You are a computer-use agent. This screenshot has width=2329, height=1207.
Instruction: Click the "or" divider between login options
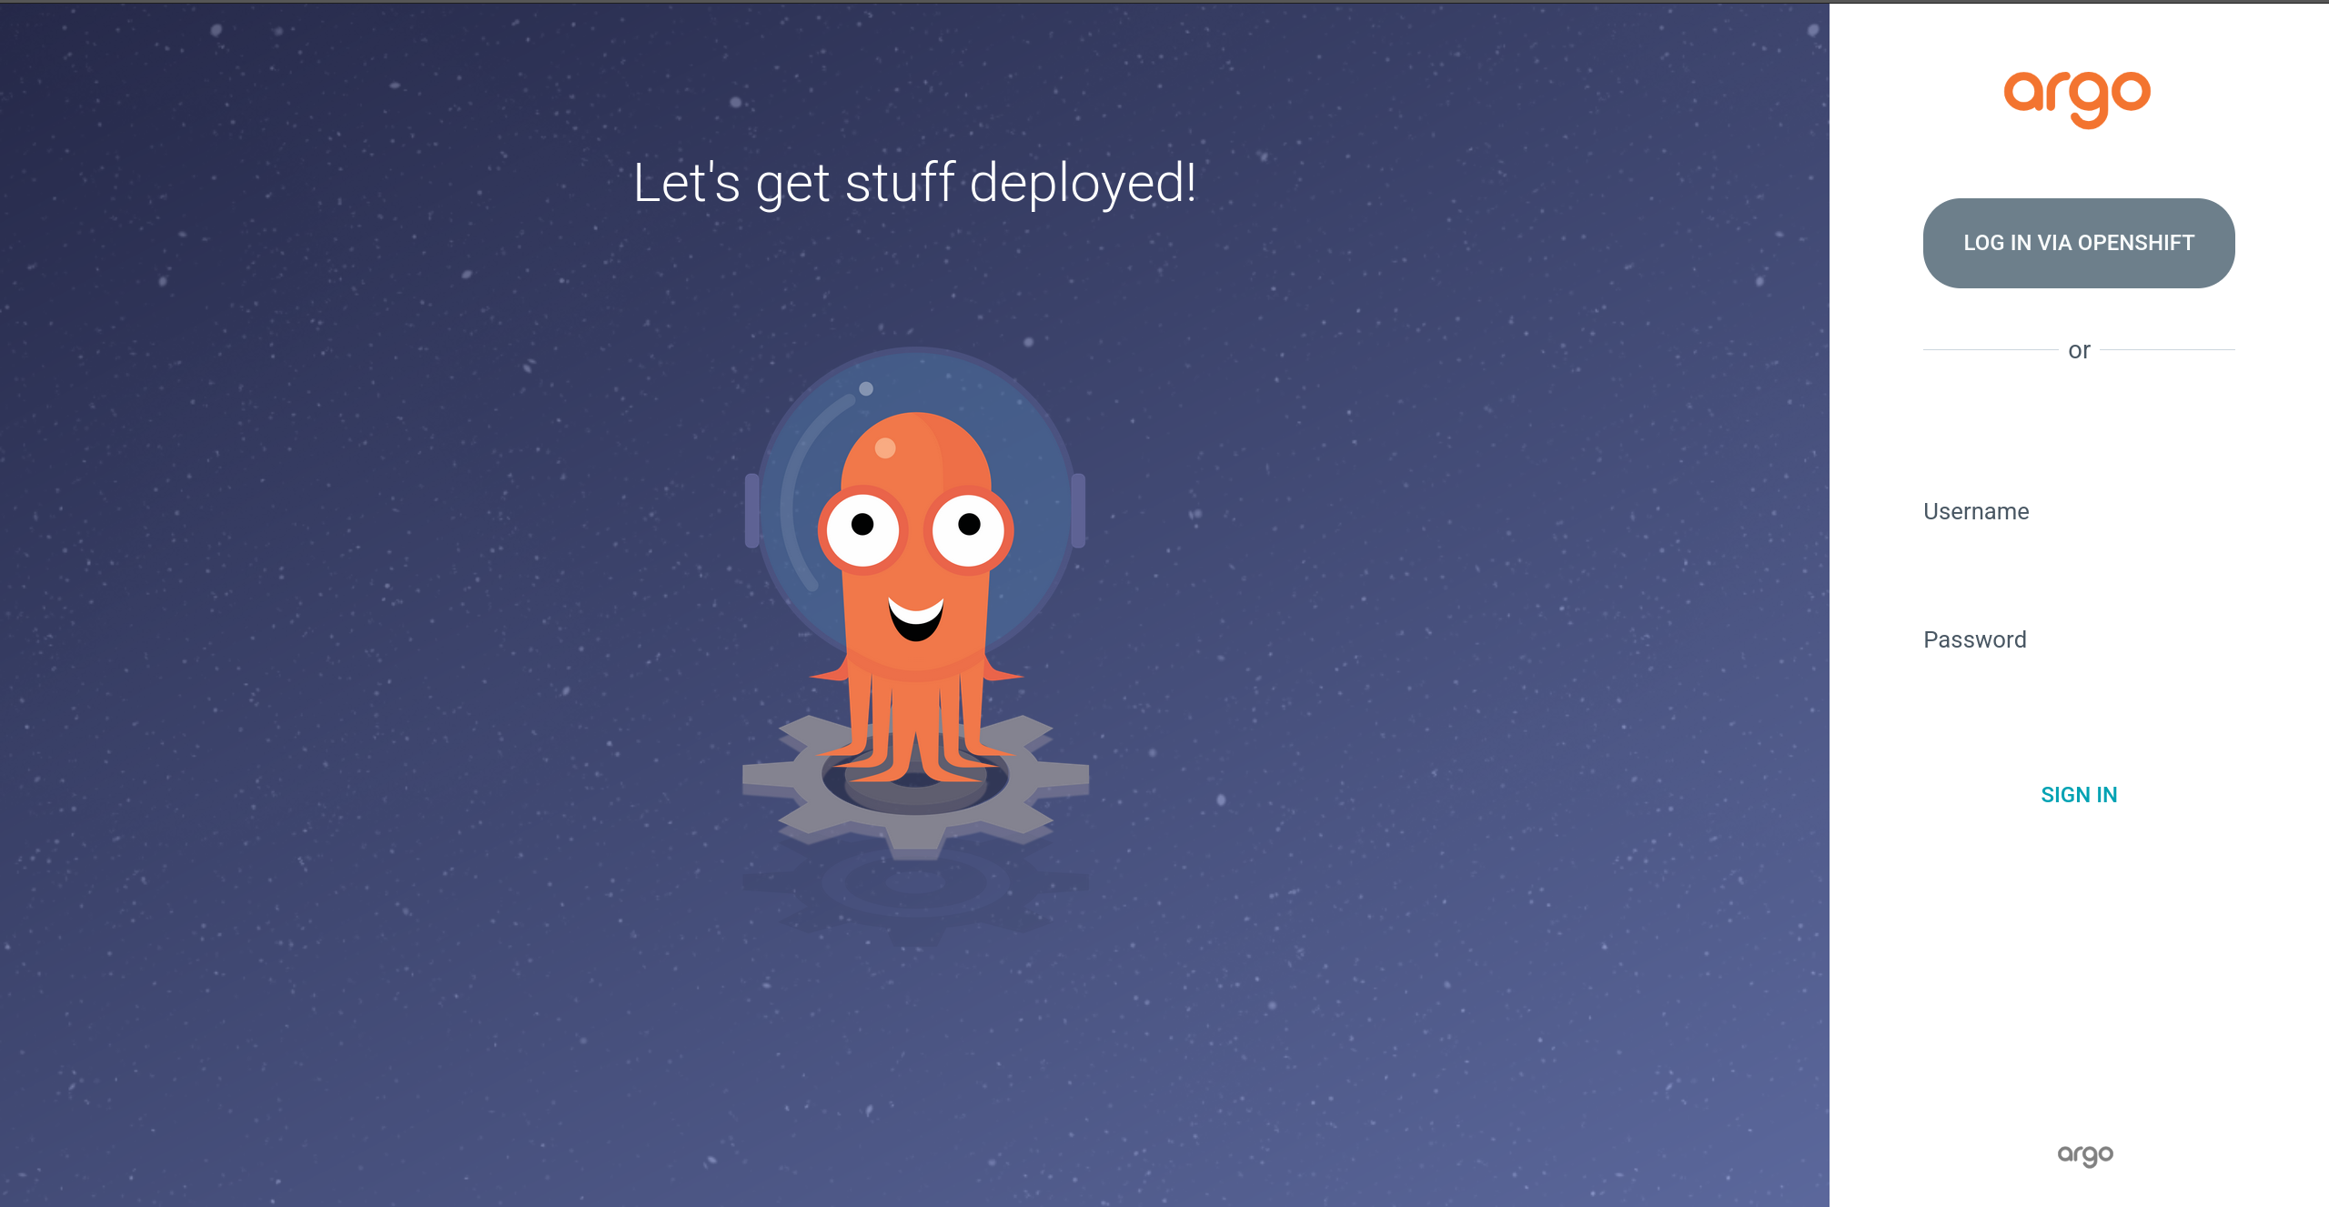coord(2079,349)
